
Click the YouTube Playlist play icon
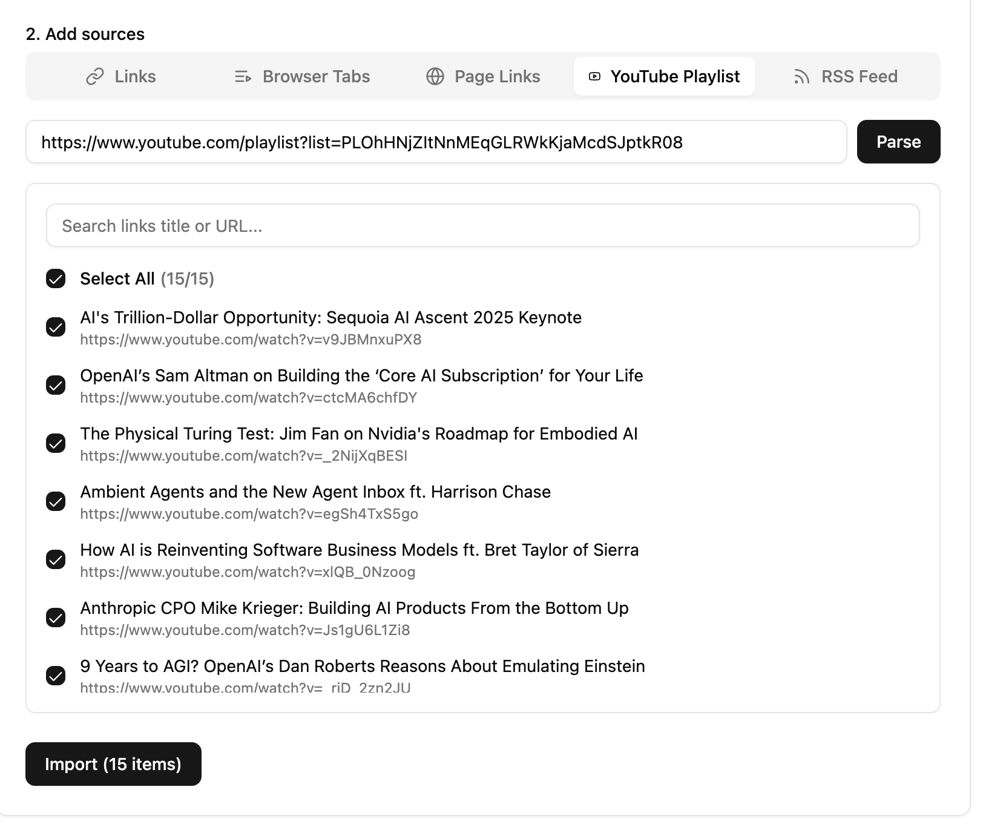pyautogui.click(x=594, y=77)
